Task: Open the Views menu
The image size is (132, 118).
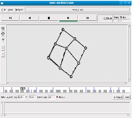Action: tap(10, 10)
